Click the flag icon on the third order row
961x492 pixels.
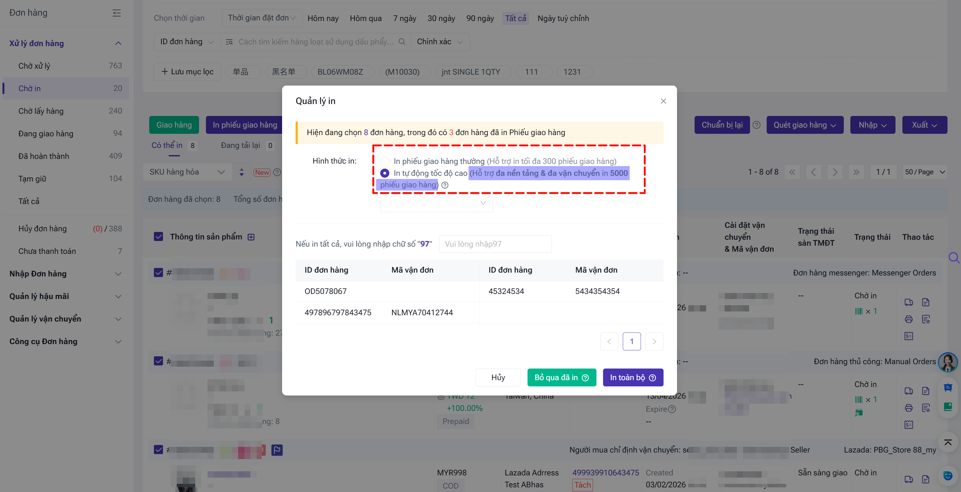(x=277, y=450)
